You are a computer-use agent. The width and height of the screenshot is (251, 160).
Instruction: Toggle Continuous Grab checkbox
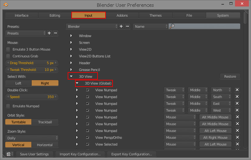tap(8, 56)
